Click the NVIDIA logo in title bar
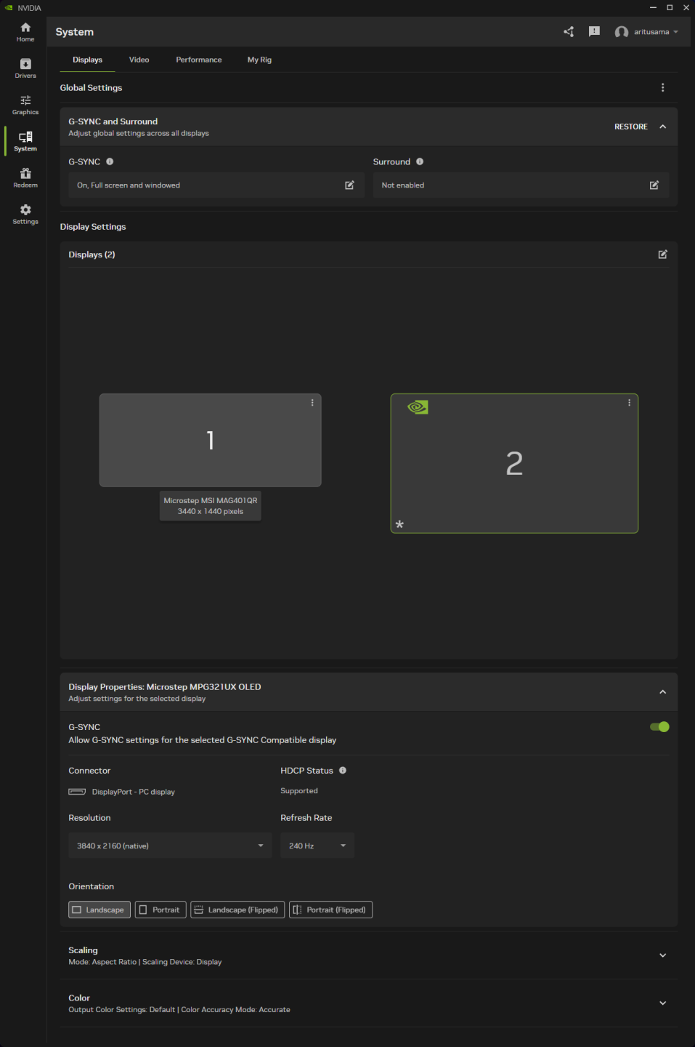This screenshot has width=695, height=1047. pyautogui.click(x=9, y=8)
